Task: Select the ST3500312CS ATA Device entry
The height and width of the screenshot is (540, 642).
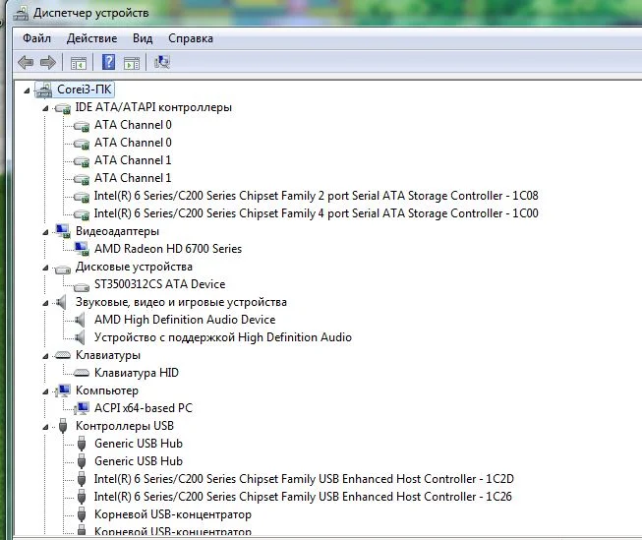Action: [x=159, y=284]
